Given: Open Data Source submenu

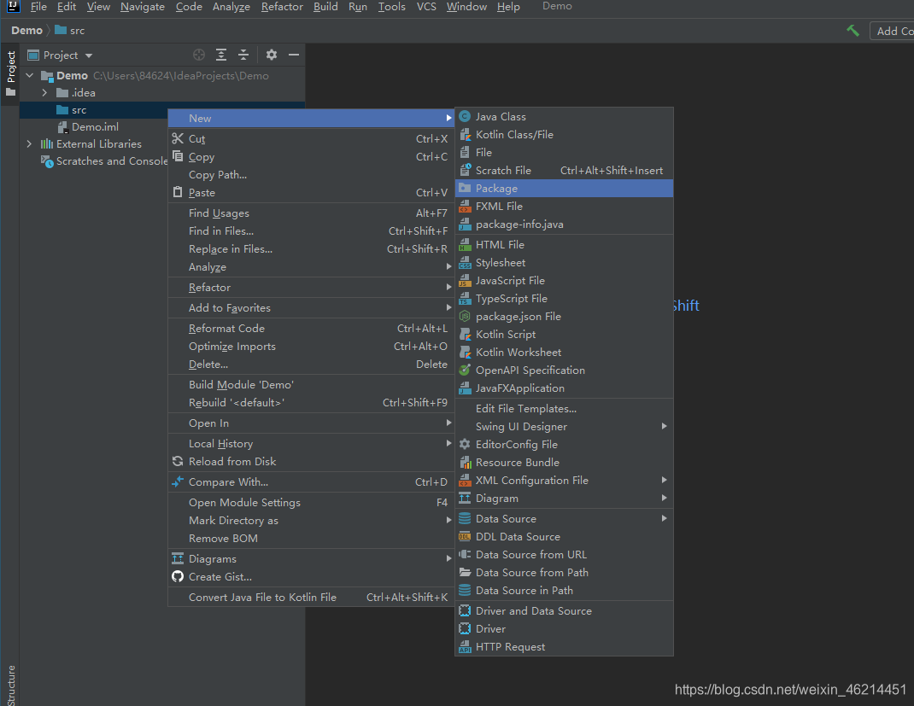Looking at the screenshot, I should [x=564, y=518].
